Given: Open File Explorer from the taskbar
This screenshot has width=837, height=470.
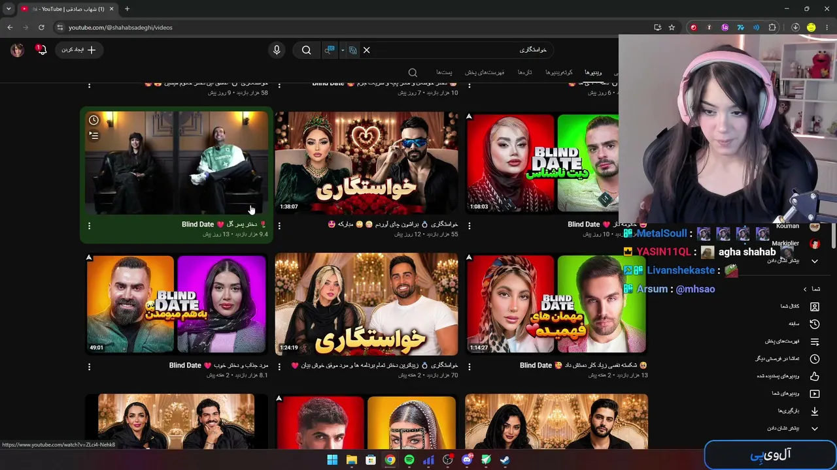Looking at the screenshot, I should tap(351, 460).
